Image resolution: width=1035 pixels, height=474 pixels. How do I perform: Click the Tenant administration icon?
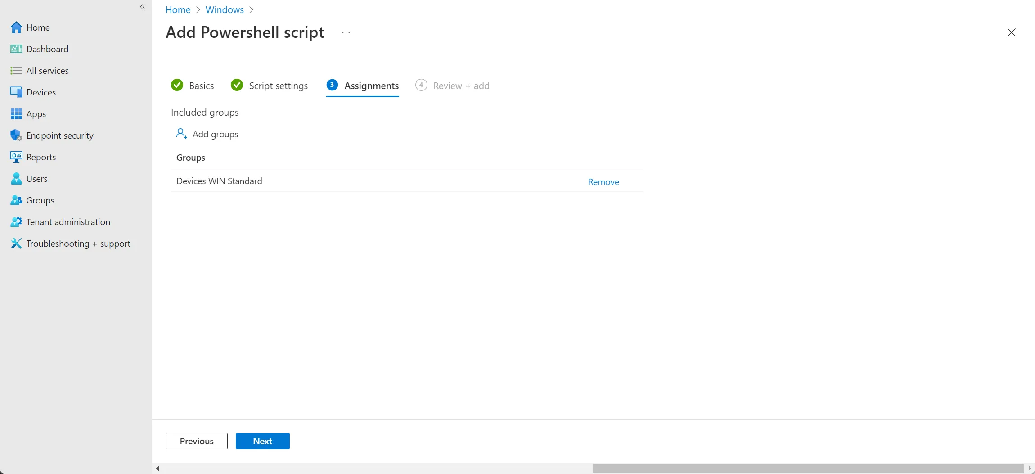(x=16, y=222)
